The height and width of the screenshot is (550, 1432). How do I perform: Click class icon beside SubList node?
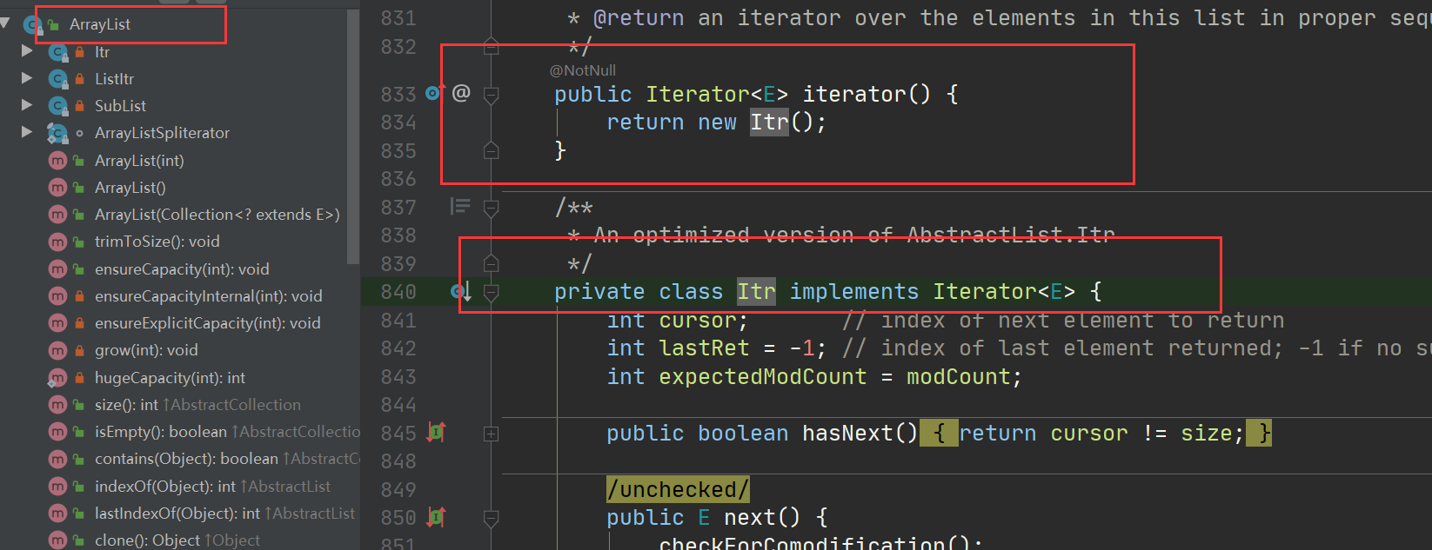tap(58, 106)
